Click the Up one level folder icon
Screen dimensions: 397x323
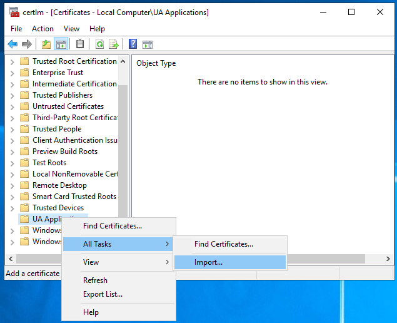click(46, 44)
